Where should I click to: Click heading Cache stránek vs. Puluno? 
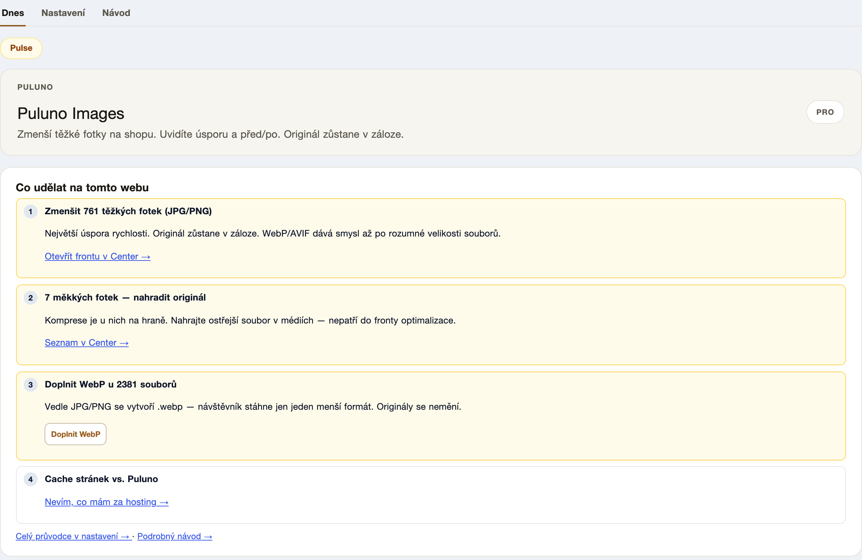coord(101,479)
